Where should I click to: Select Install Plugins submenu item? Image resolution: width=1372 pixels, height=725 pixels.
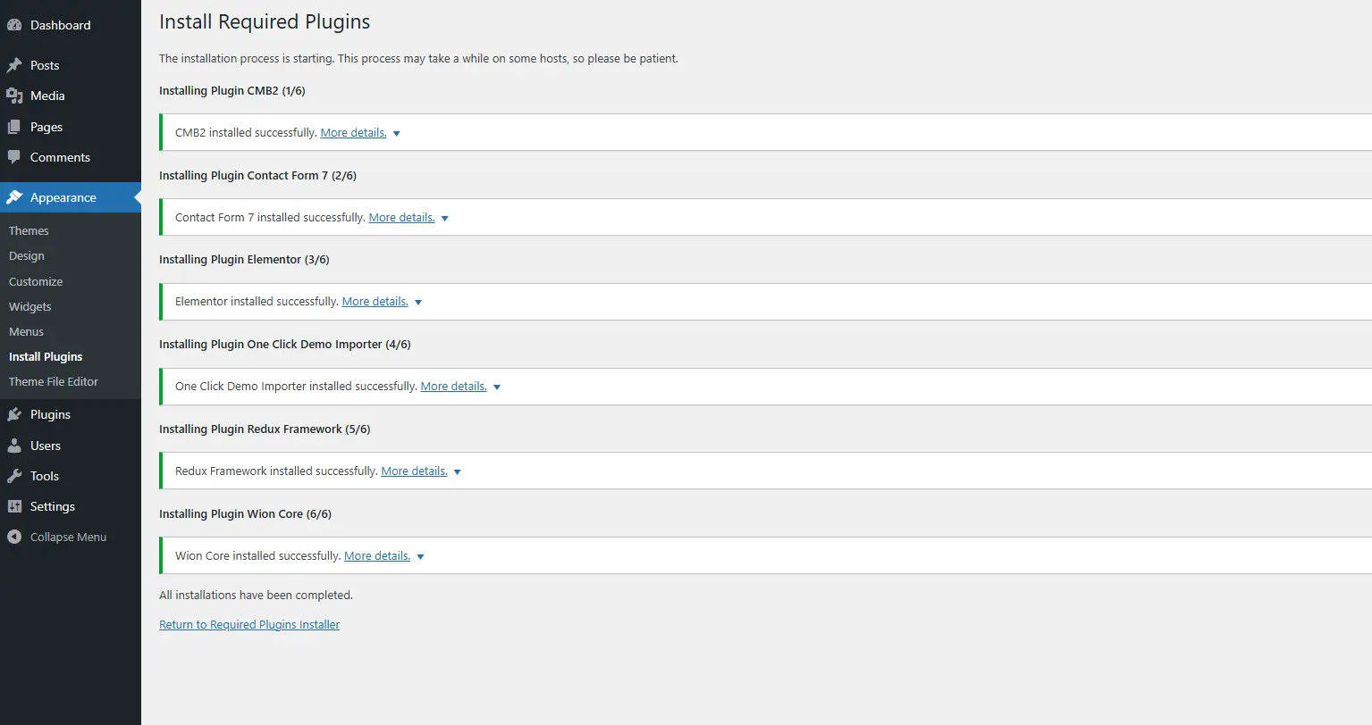[46, 356]
